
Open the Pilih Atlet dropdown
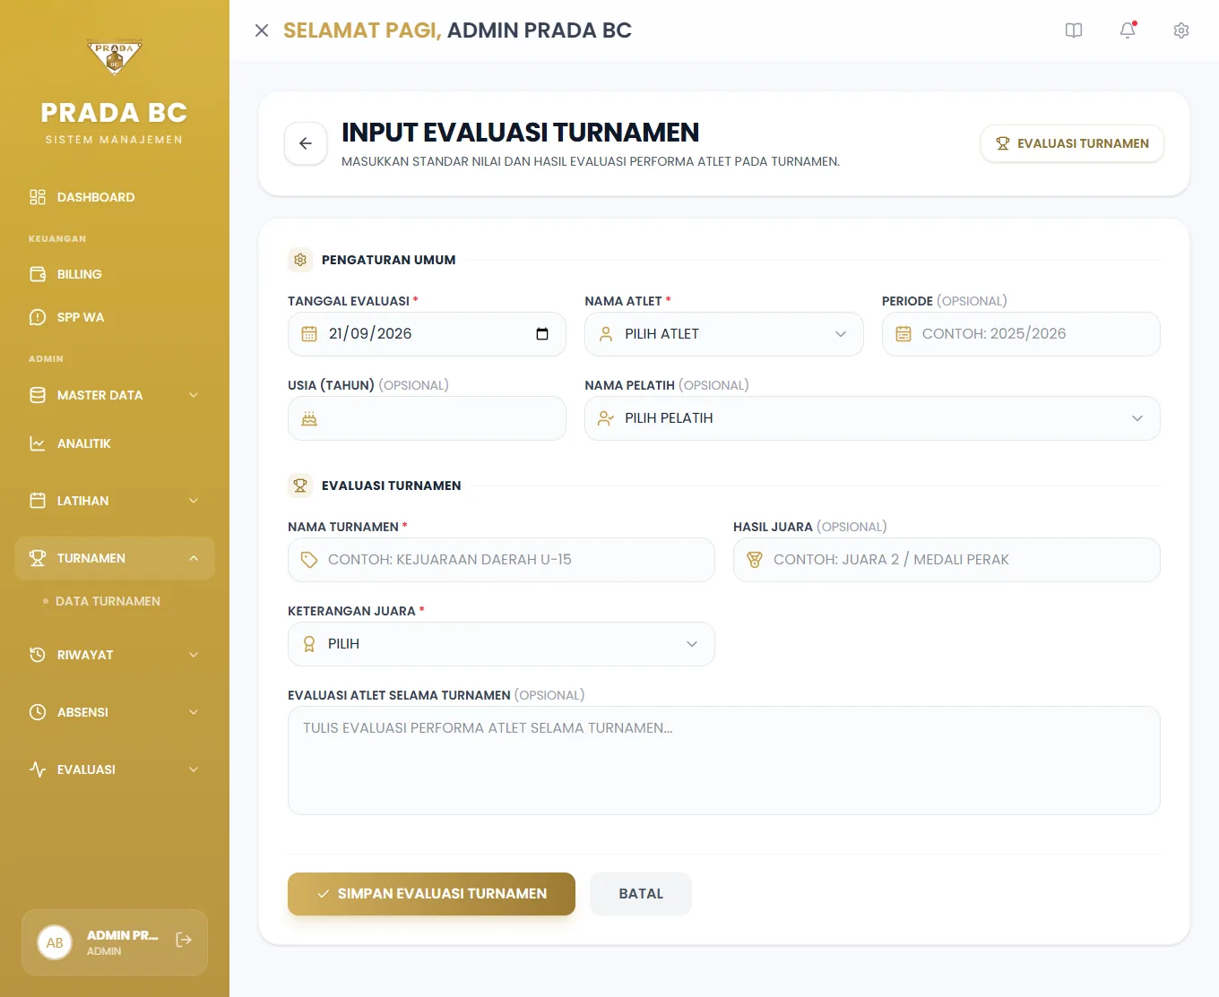click(x=724, y=334)
